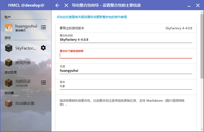Viewport: 204px width, 132px height.
Task: Open account list menu next to huangyuhui
Action: tap(43, 27)
